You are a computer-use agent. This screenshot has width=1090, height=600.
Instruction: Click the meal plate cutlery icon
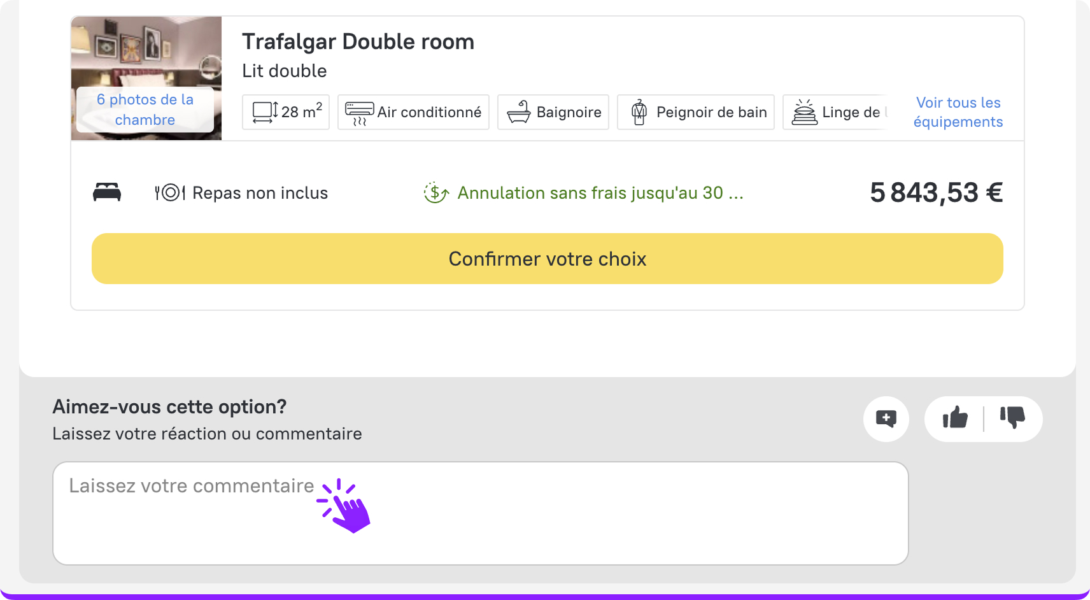(170, 192)
